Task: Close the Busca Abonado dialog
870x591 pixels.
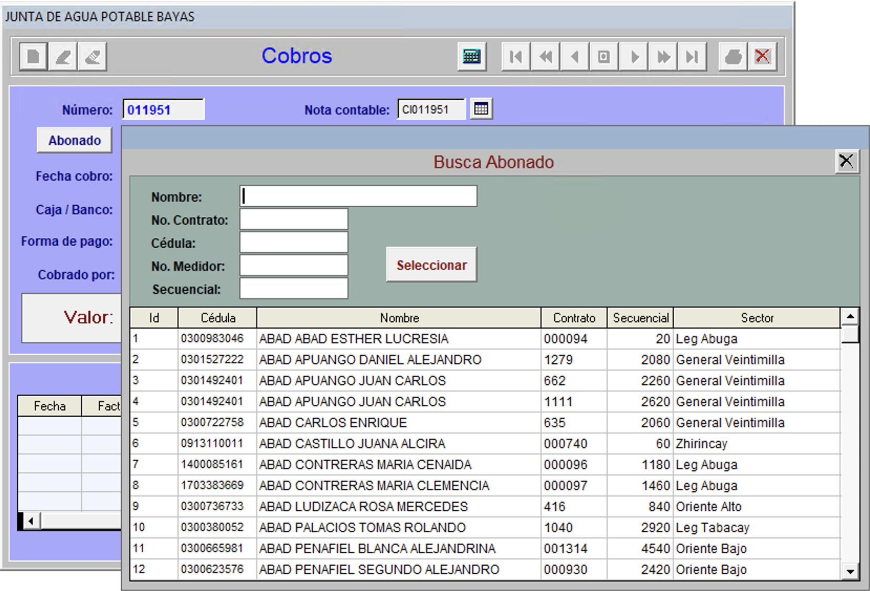Action: point(846,161)
